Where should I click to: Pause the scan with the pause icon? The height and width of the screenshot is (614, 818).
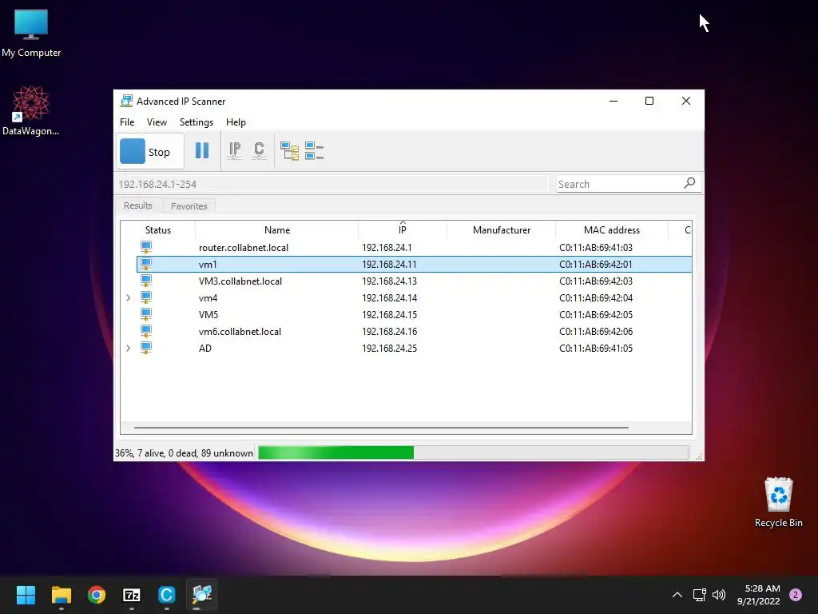point(202,150)
